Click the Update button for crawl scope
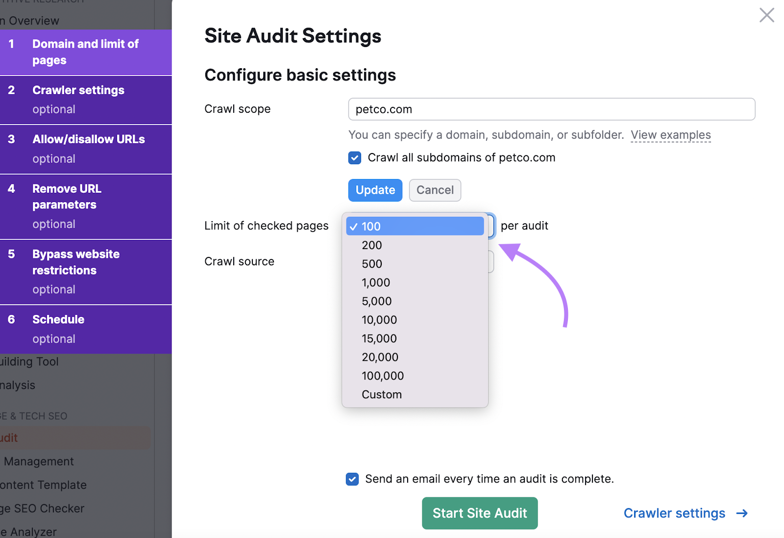 click(375, 190)
